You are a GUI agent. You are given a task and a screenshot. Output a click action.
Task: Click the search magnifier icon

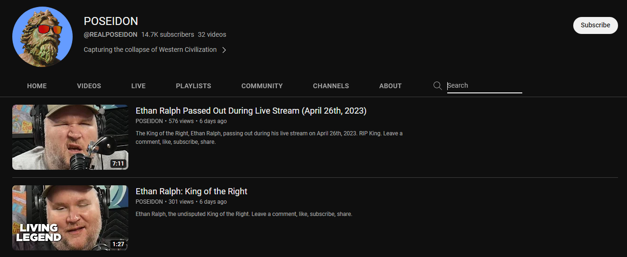(437, 85)
